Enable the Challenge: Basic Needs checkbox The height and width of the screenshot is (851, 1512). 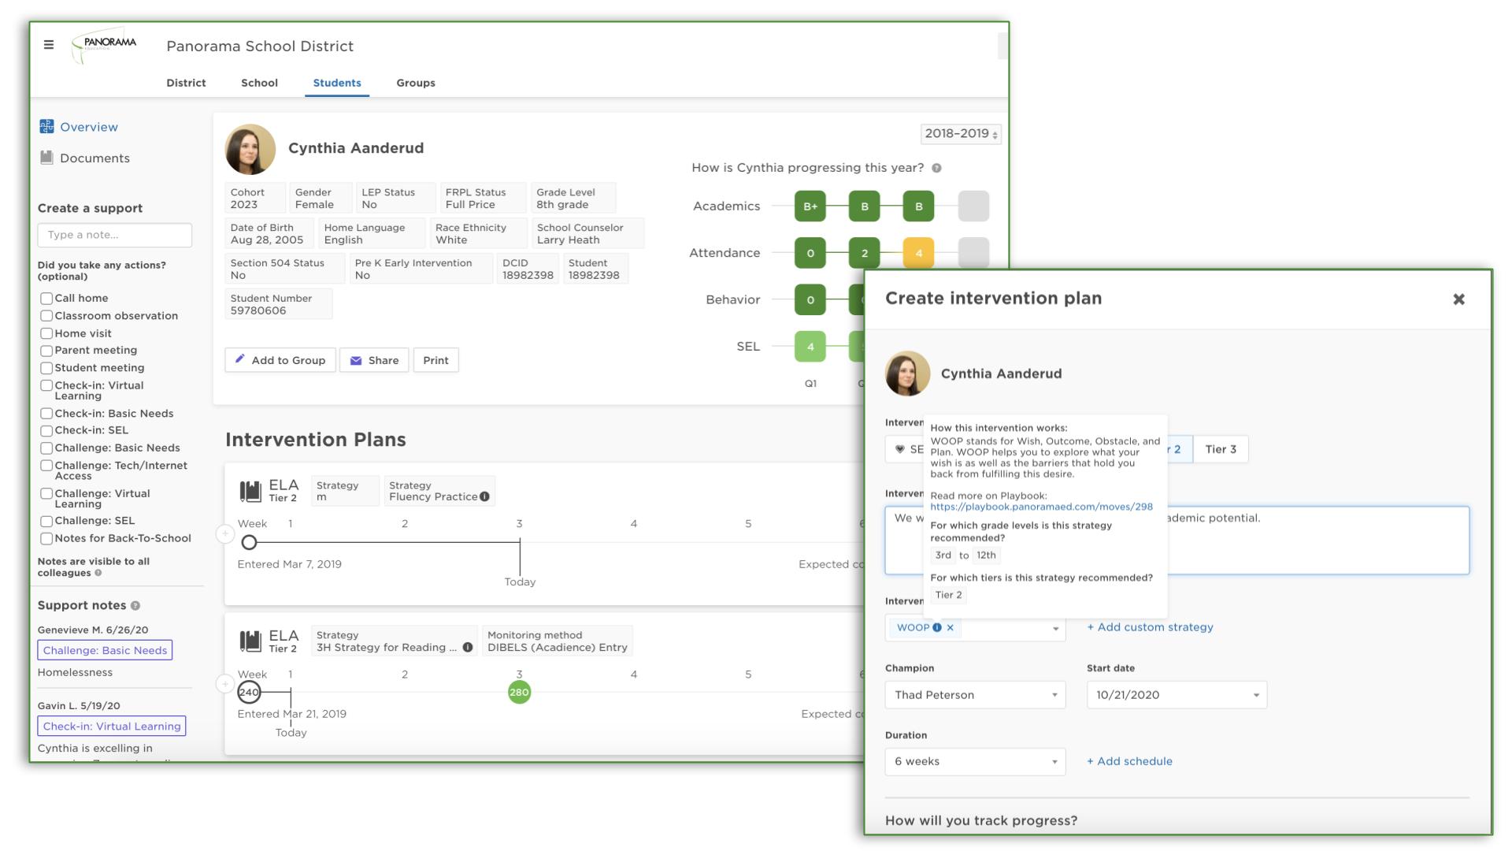[x=46, y=448]
